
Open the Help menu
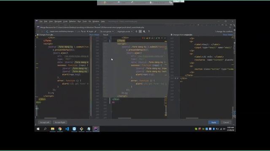coord(103,21)
